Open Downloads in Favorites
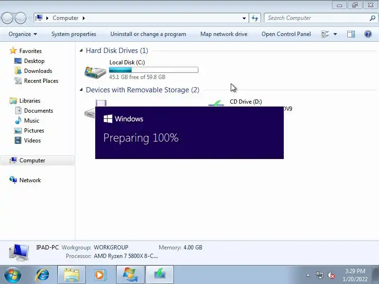Screen dimensions: 379x284 tap(38, 71)
